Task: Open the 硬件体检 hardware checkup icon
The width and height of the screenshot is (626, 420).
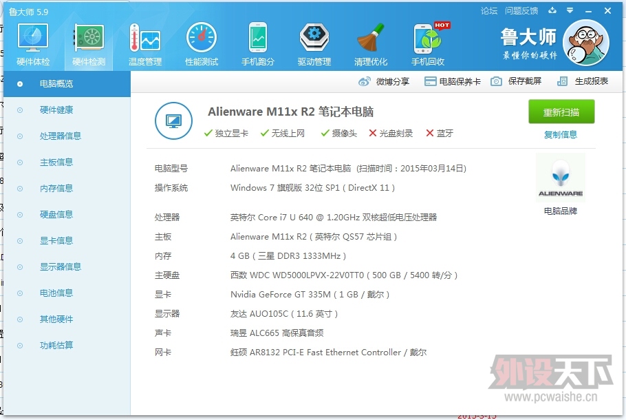Action: (x=33, y=44)
